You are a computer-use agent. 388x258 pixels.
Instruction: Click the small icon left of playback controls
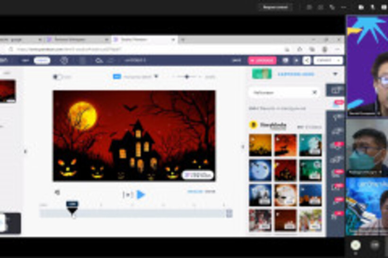click(57, 192)
